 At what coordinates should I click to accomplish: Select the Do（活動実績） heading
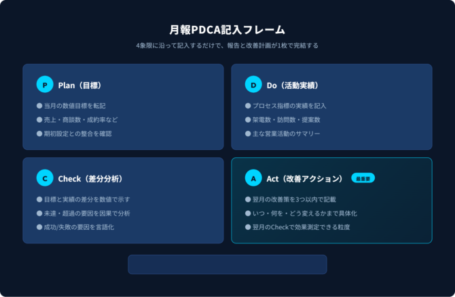(292, 85)
